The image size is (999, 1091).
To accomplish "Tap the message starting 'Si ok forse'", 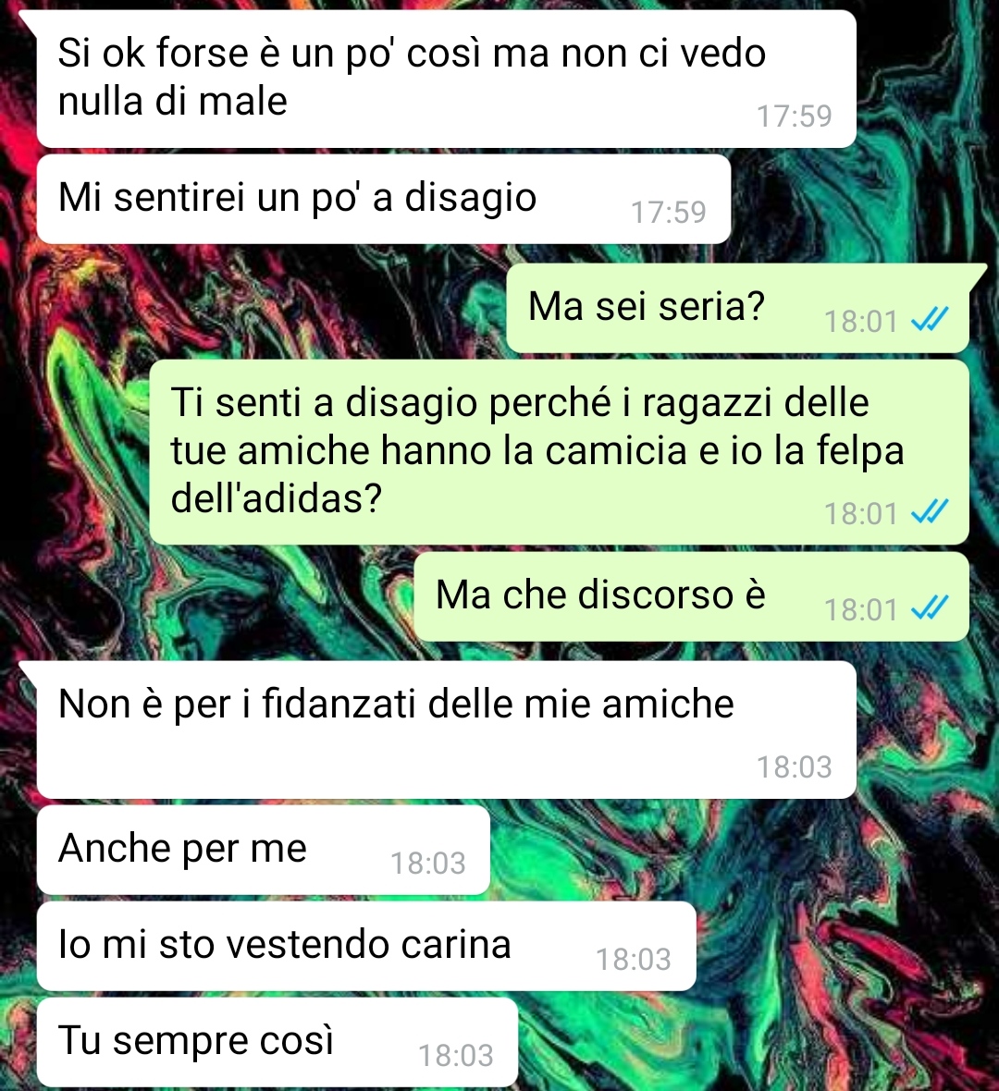I will click(446, 79).
